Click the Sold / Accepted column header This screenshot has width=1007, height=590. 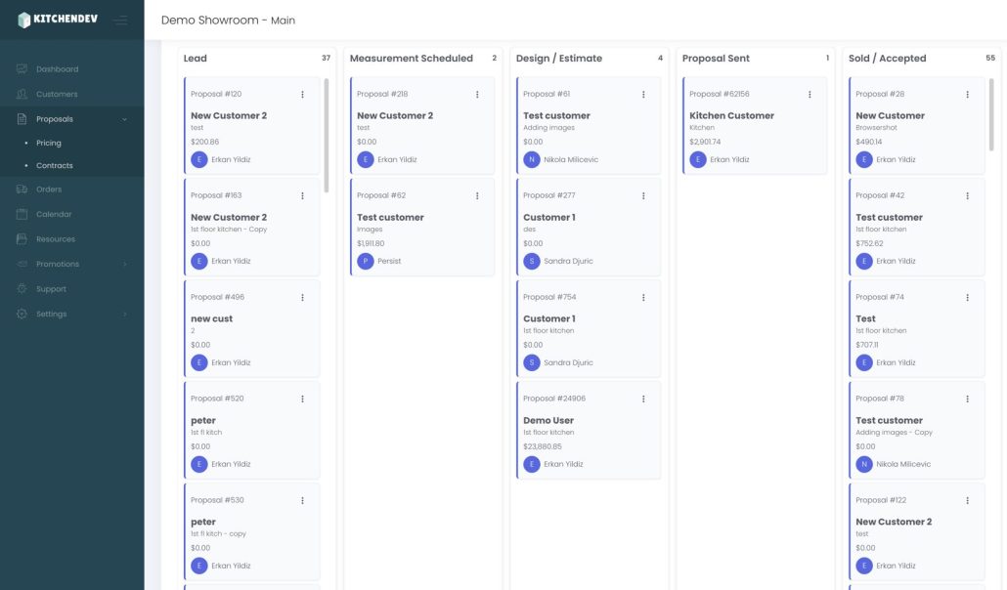pyautogui.click(x=887, y=59)
